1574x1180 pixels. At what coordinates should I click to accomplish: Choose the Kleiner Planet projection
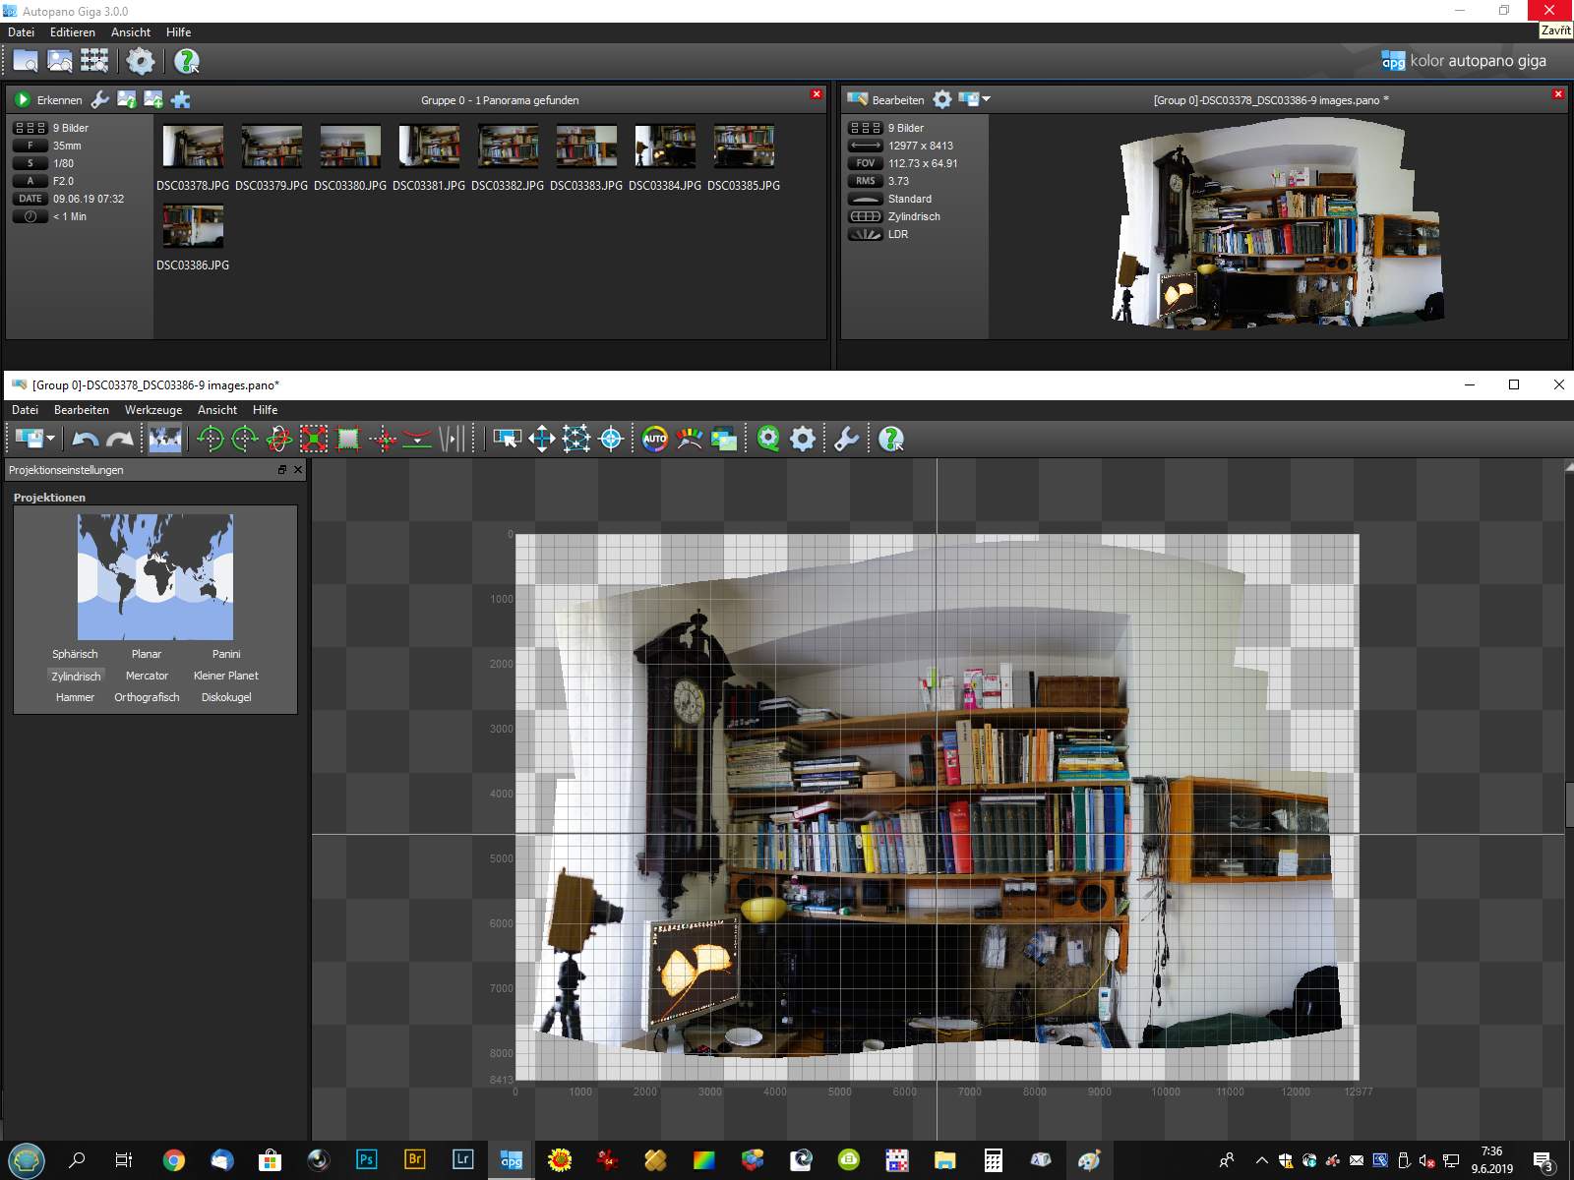[226, 676]
